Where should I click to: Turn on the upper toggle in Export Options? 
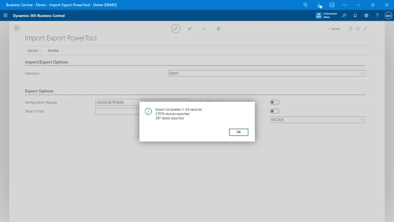pos(275,102)
